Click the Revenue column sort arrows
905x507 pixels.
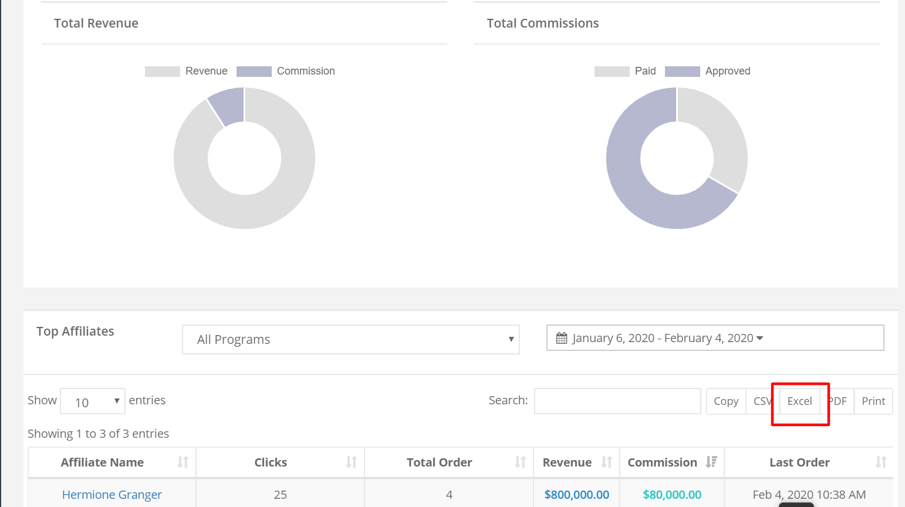pyautogui.click(x=607, y=462)
